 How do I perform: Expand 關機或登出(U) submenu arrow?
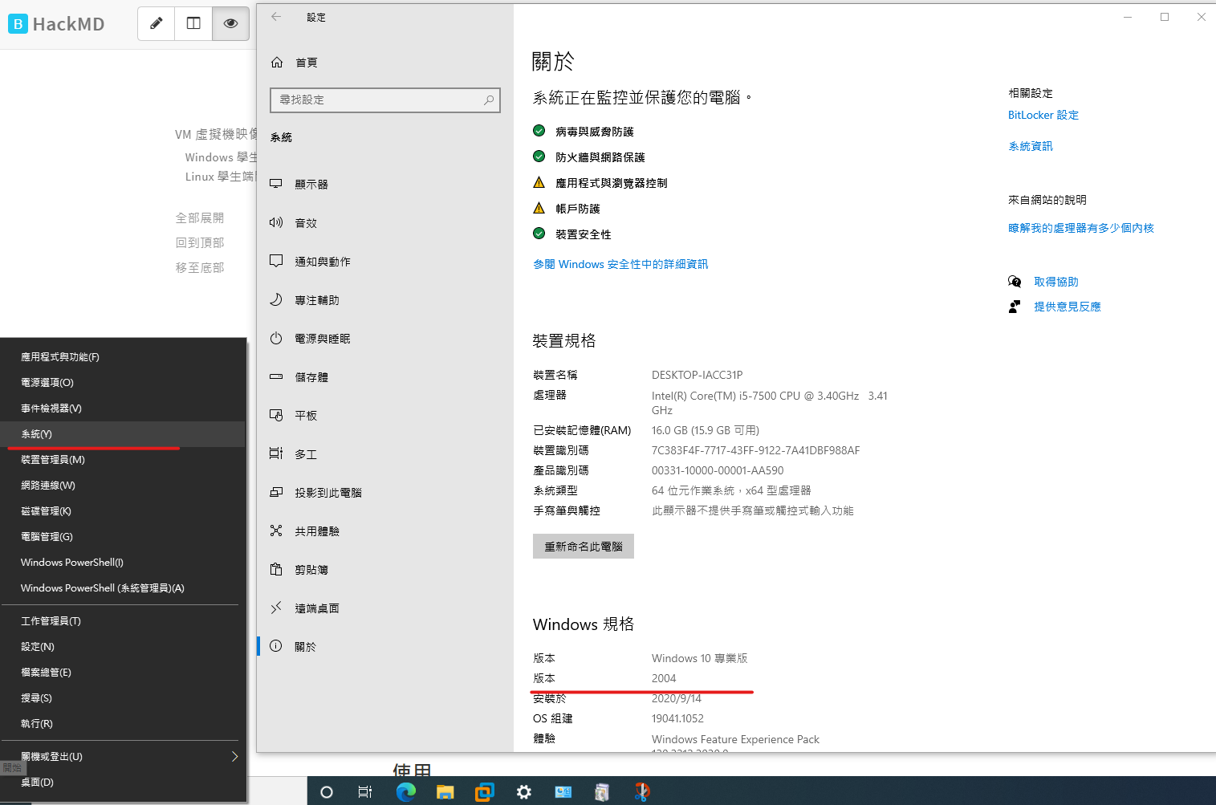234,757
